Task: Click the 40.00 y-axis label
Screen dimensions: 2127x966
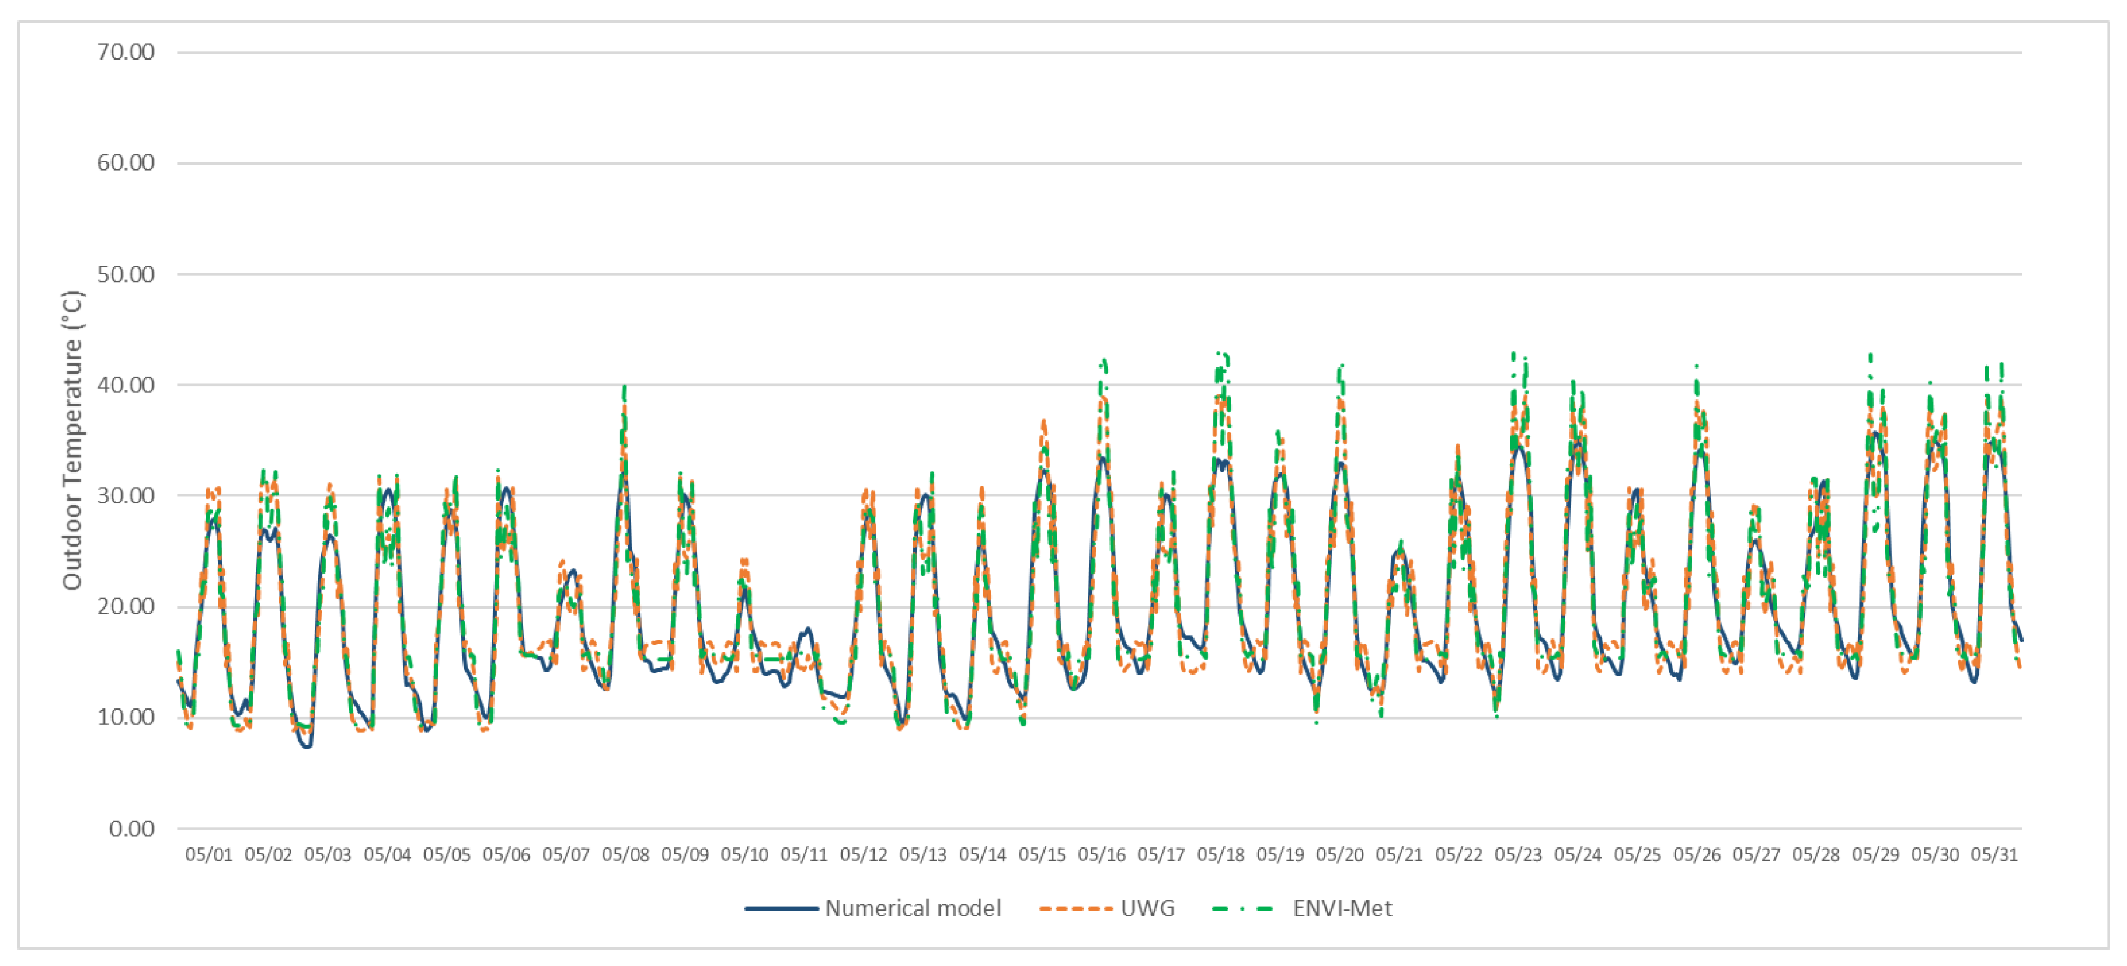Action: pyautogui.click(x=126, y=385)
